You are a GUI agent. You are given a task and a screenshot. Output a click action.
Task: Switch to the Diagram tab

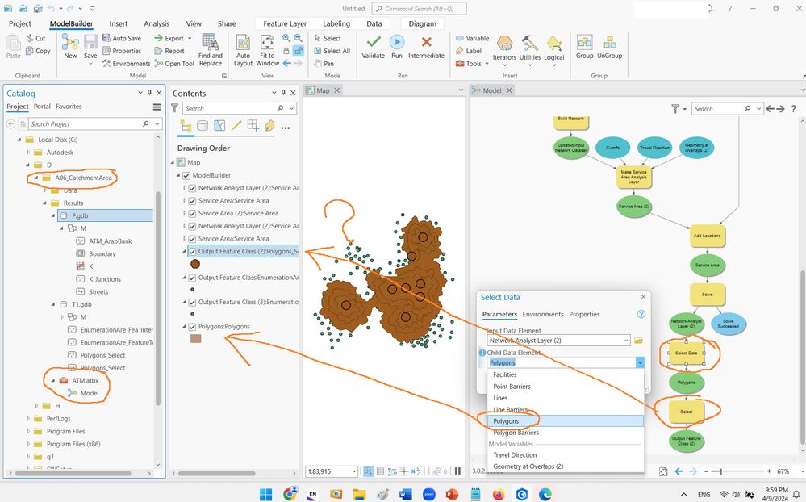(x=423, y=23)
